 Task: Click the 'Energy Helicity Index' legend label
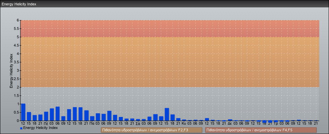[40, 128]
